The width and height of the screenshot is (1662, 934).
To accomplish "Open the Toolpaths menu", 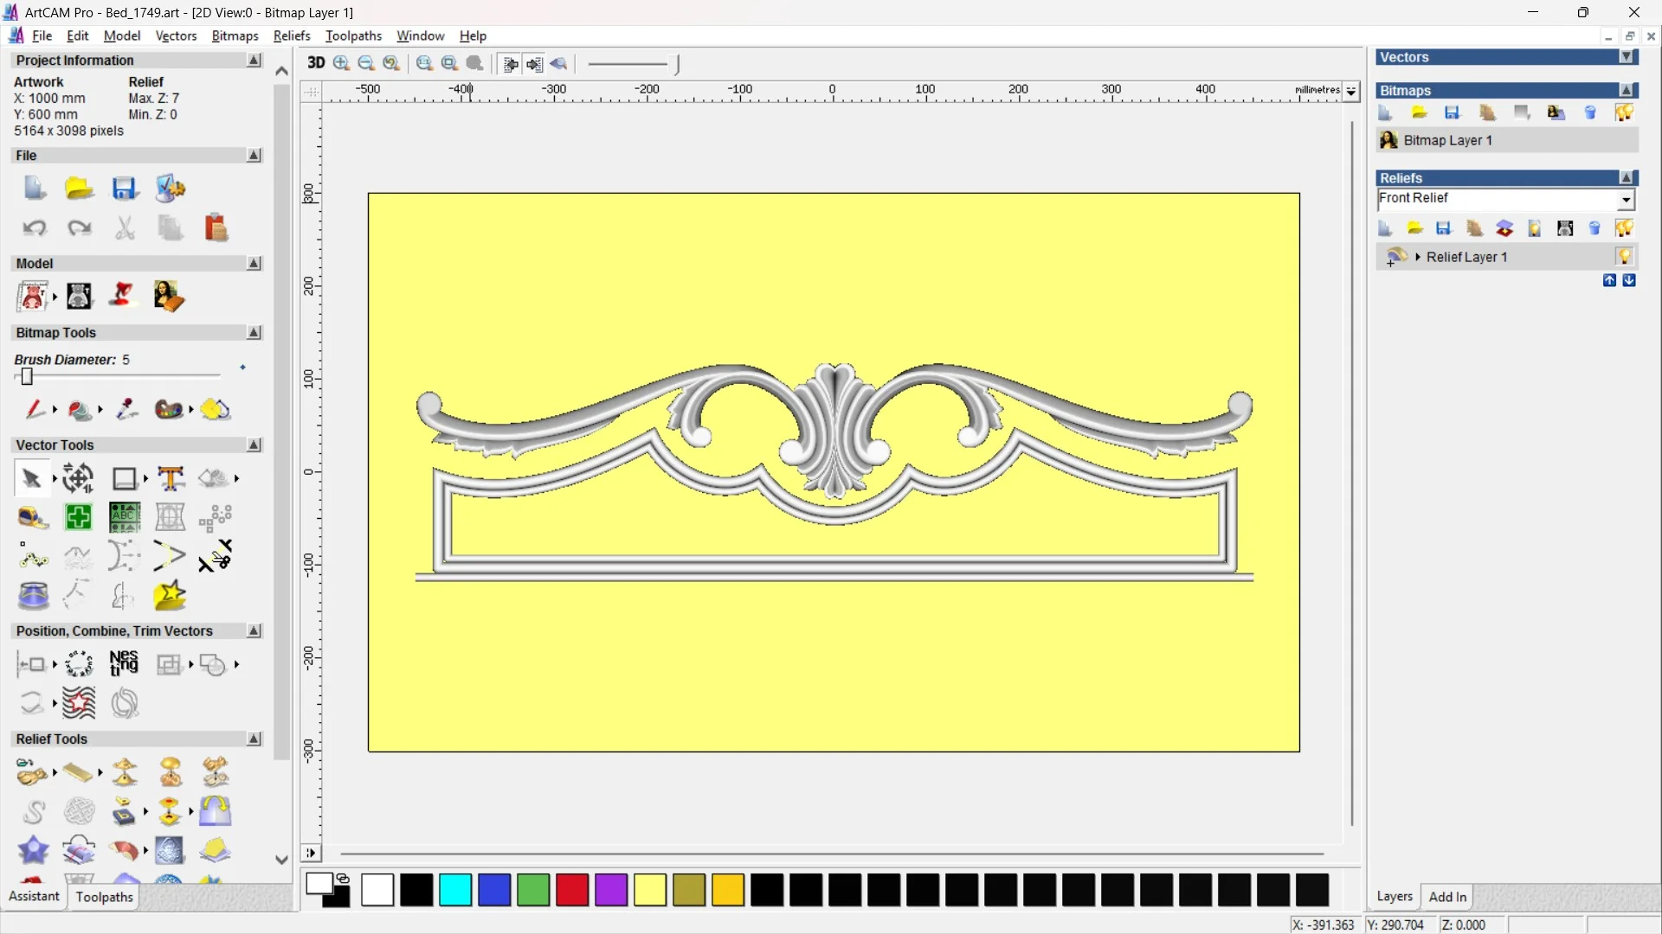I will coord(353,35).
